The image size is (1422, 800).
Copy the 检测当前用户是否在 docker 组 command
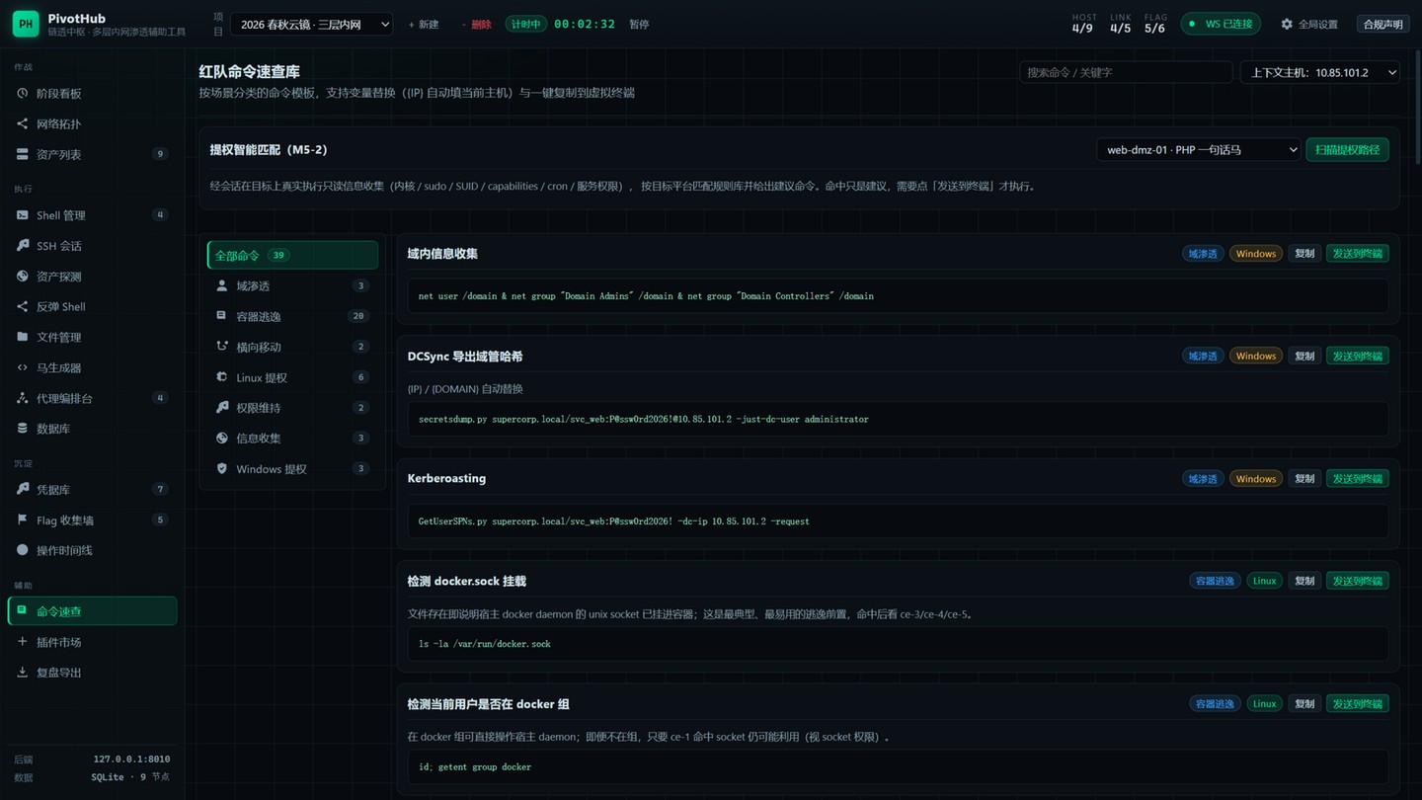1304,704
